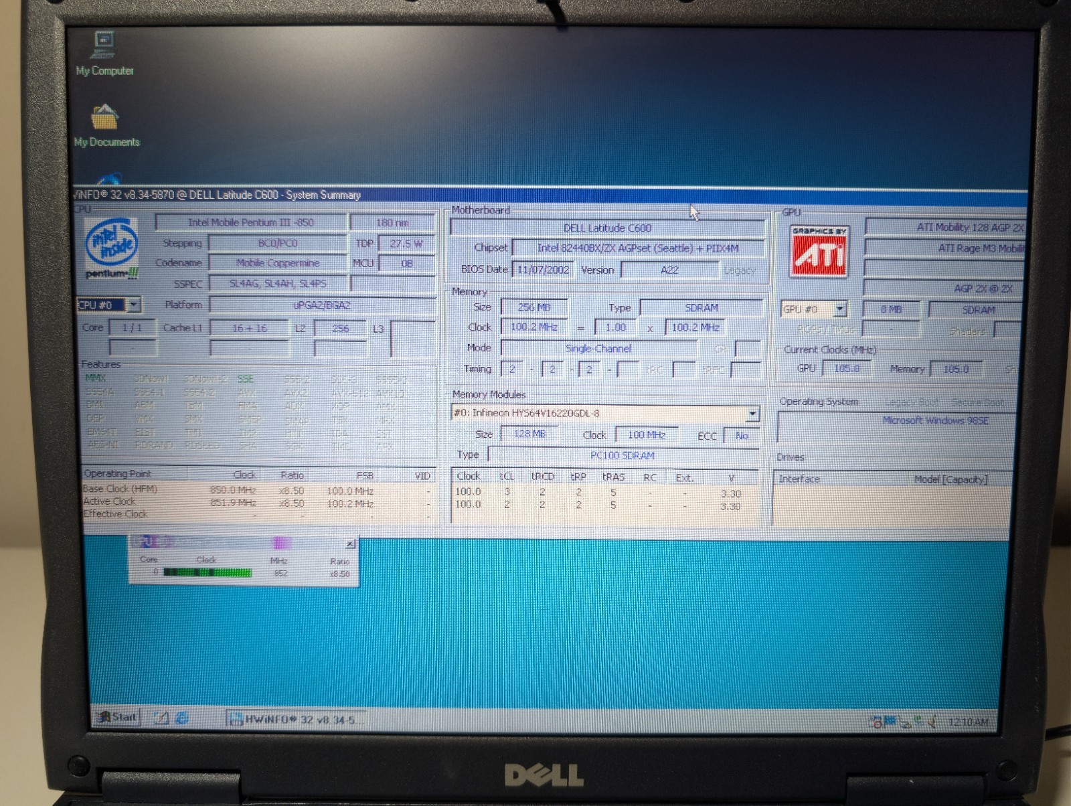Click the BIOS Date field 11/07/2002
The height and width of the screenshot is (806, 1071).
543,270
